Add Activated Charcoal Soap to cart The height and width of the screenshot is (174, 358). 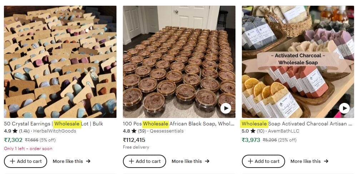coord(264,161)
